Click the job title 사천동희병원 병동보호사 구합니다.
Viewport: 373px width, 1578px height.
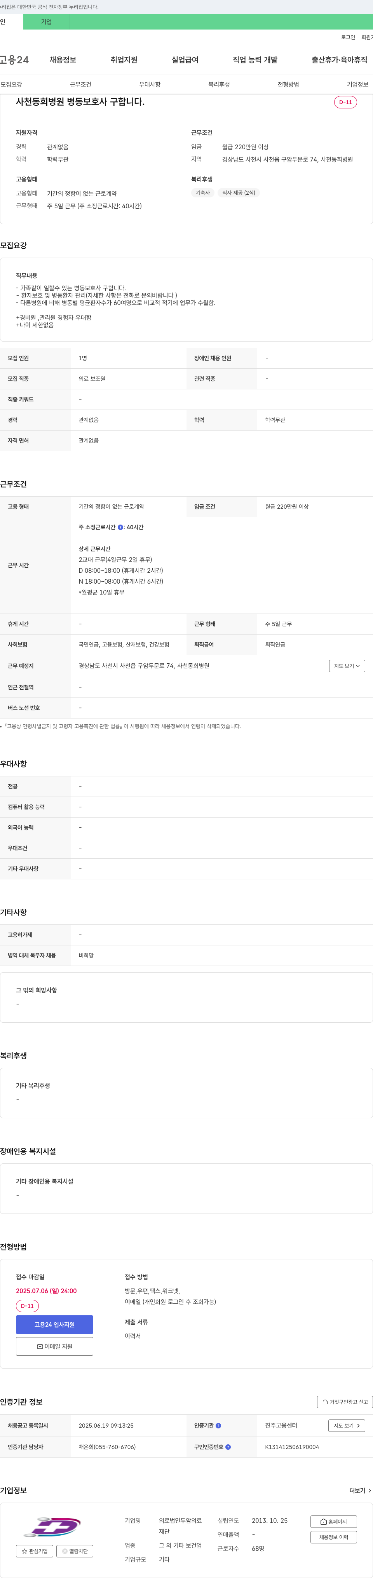(x=80, y=102)
